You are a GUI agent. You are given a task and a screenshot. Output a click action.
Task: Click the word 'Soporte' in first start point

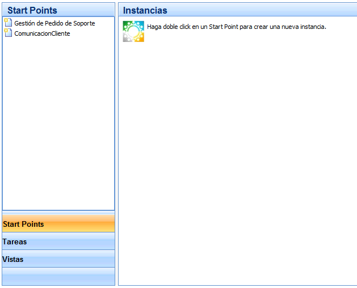(x=84, y=23)
